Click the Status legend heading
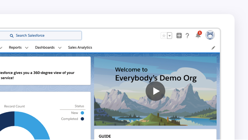Viewport: 248px width, 140px height. pos(79,106)
